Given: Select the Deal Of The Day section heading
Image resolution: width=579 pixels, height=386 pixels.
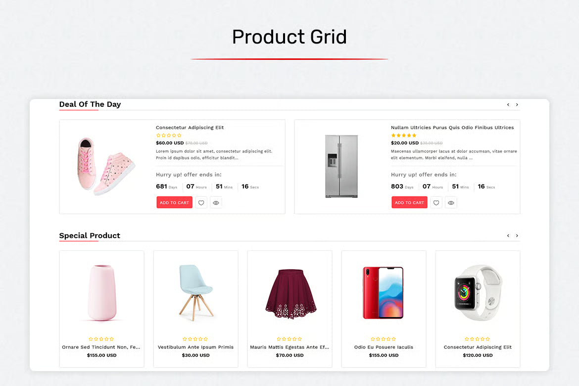Looking at the screenshot, I should (90, 104).
